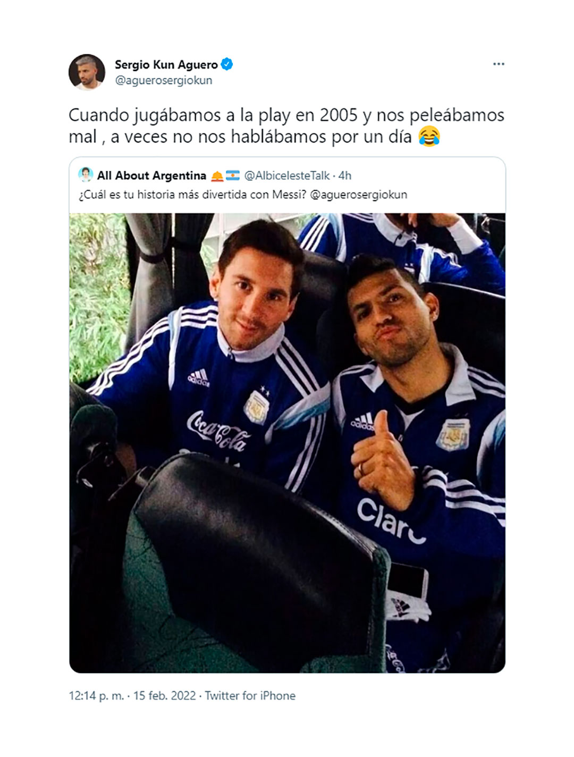The width and height of the screenshot is (574, 757).
Task: Click the Twitter for iPhone source link
Action: (250, 695)
